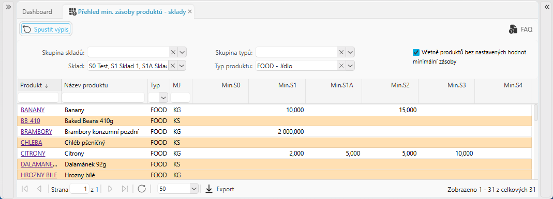Open the BANANY product link
The image size is (553, 199).
click(33, 110)
